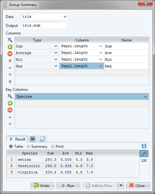Switch to the Result tab

17,139
